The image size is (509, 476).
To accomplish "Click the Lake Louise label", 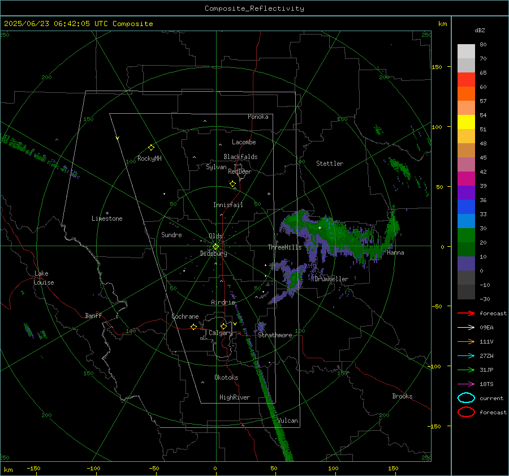I will point(44,278).
